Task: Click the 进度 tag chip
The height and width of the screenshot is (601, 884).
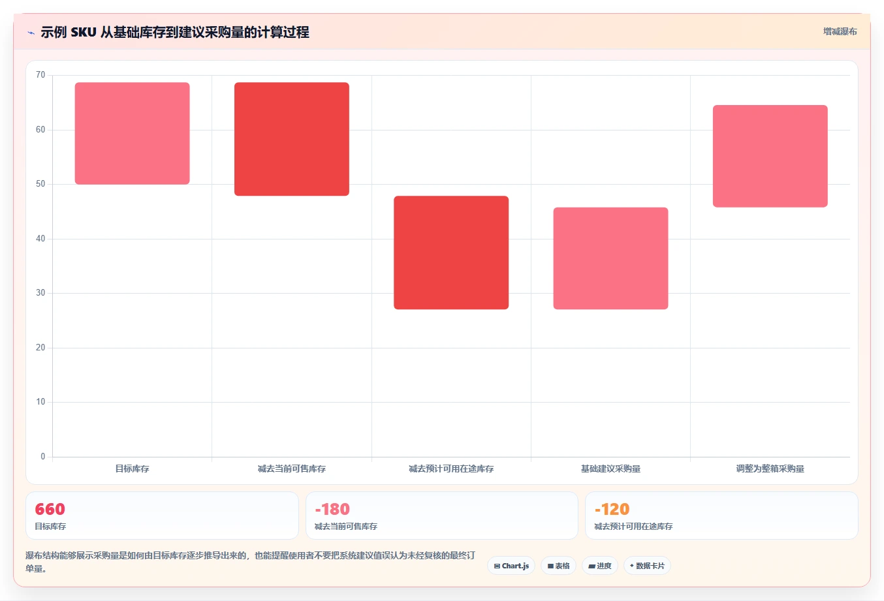Action: tap(600, 566)
